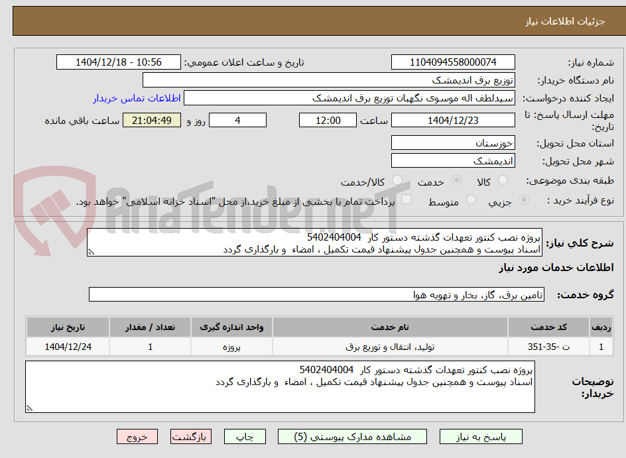Click the گروه خدمت field
This screenshot has width=626, height=458.
pyautogui.click(x=316, y=294)
